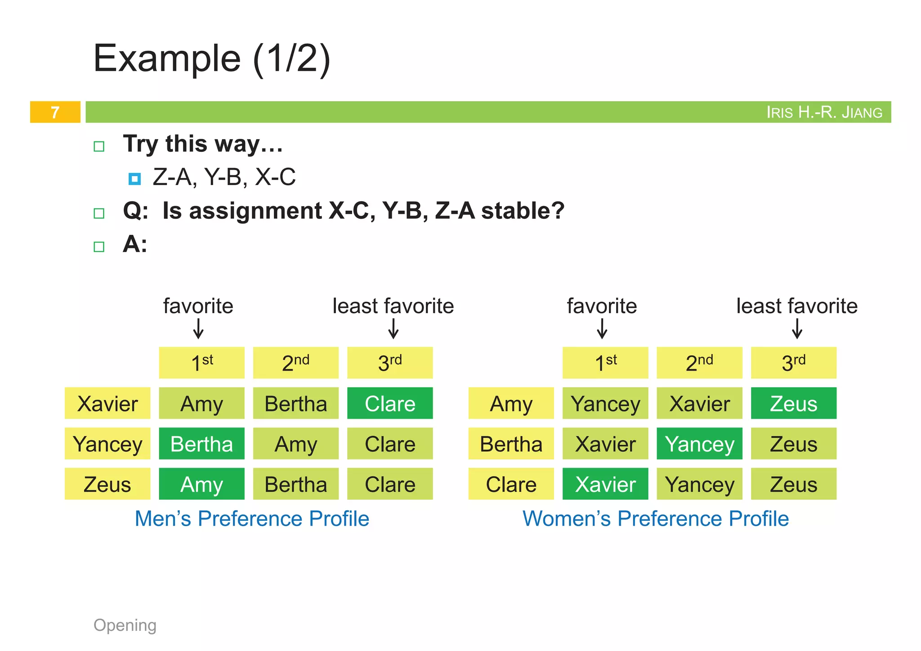Click the "3rd" column header in women's table
This screenshot has width=921, height=651.
[793, 363]
